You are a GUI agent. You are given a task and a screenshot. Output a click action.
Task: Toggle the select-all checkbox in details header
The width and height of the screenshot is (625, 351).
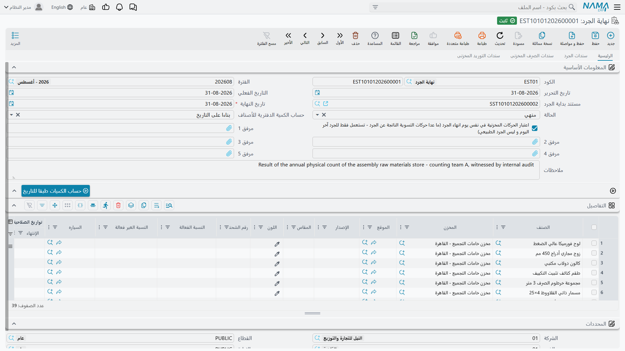pyautogui.click(x=594, y=227)
